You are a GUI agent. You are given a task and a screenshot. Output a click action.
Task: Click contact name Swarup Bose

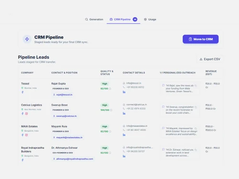59,105
